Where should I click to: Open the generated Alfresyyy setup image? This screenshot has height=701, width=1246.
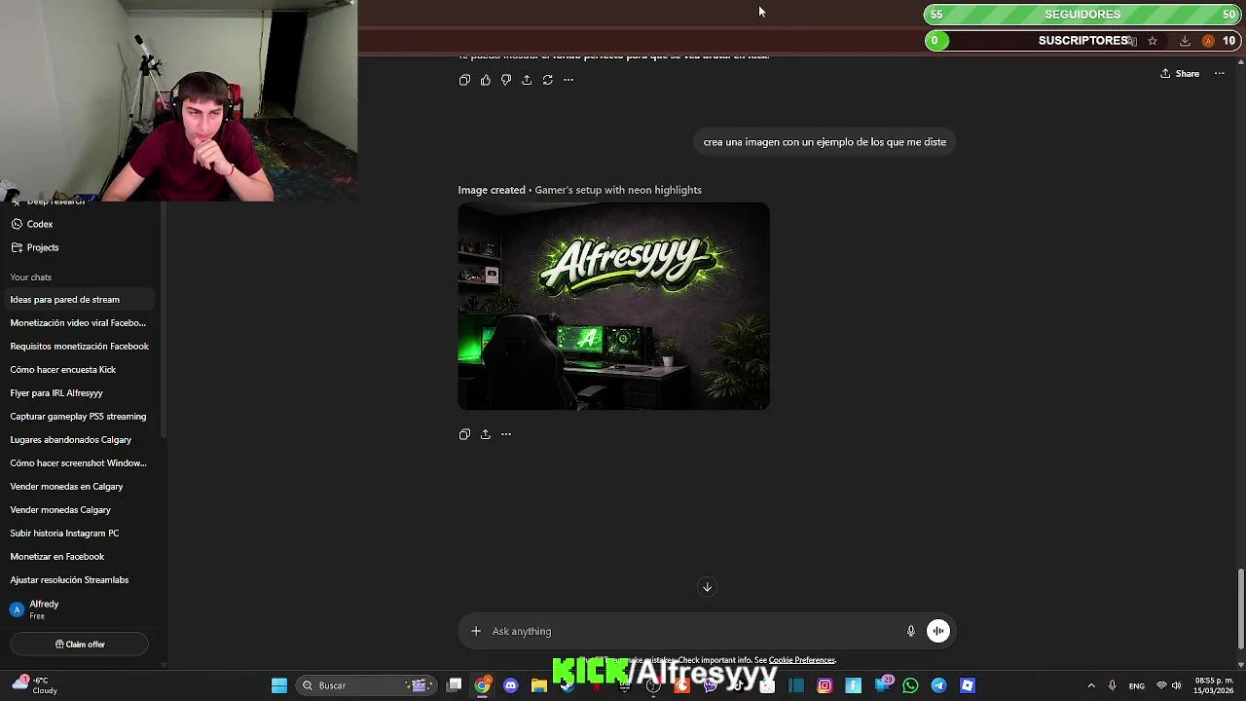(614, 307)
